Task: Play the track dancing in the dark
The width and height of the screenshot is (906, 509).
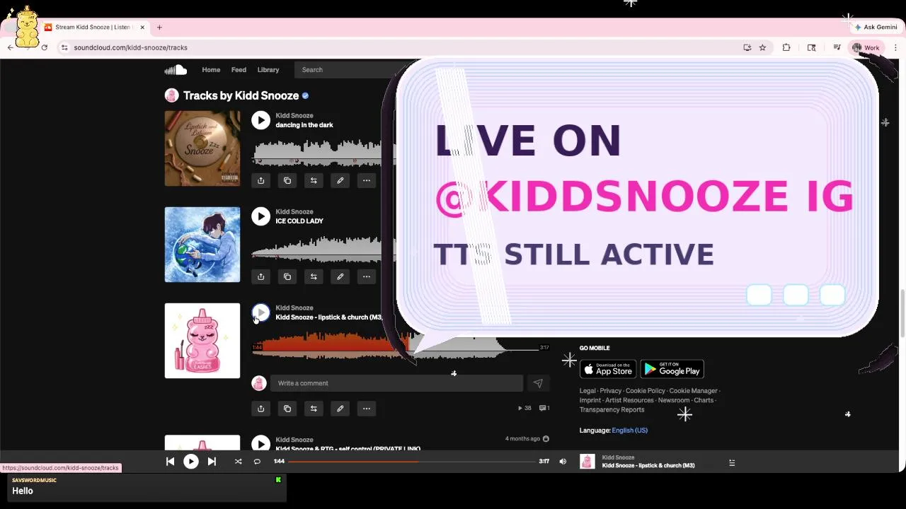Action: (260, 120)
